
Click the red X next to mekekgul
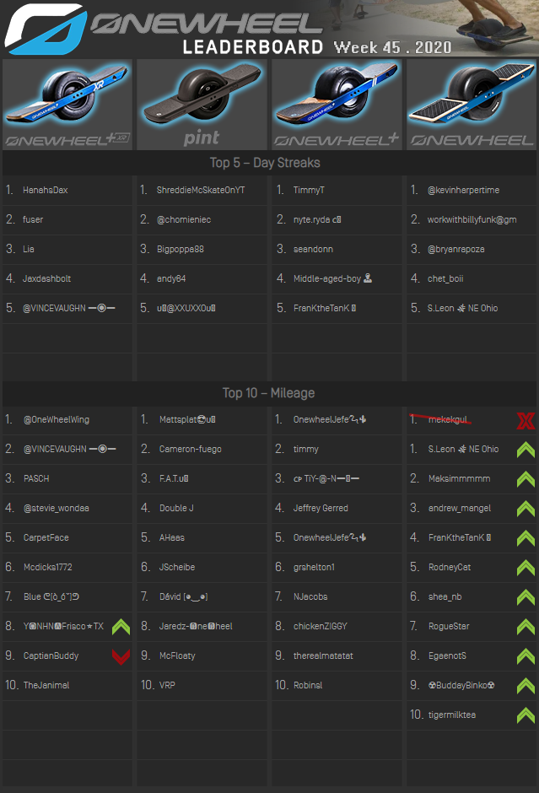tap(525, 420)
